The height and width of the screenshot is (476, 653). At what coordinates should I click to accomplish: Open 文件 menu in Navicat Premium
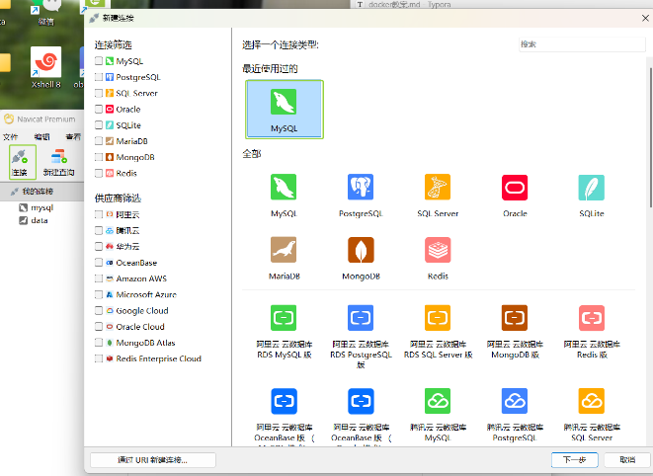tap(11, 136)
